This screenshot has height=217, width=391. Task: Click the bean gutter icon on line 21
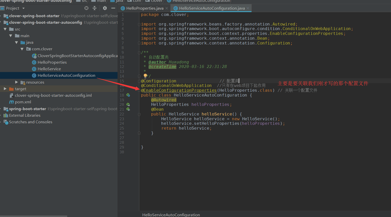pos(128,109)
